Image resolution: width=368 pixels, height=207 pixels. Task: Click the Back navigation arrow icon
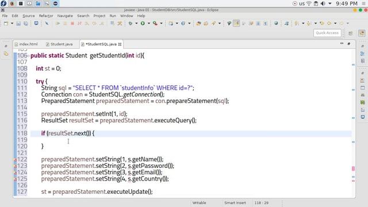(x=329, y=23)
